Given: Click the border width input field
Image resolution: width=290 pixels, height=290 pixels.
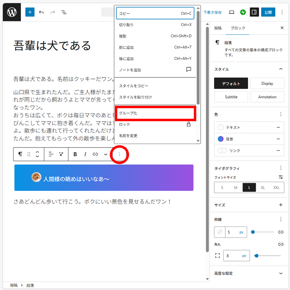Looking at the screenshot, I should point(233,232).
